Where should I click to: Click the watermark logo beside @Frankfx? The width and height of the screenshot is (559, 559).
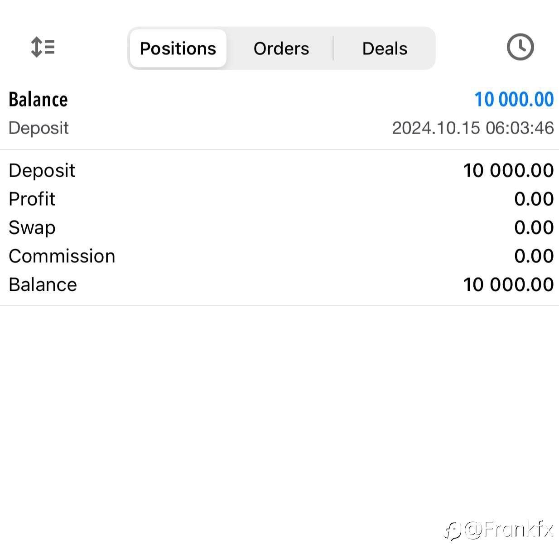(x=452, y=530)
